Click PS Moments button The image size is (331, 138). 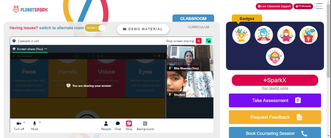click(303, 6)
